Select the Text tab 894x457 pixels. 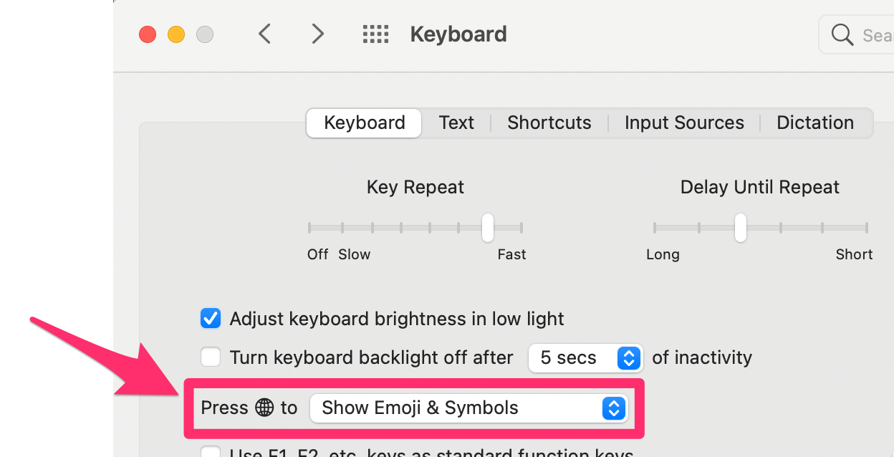(456, 122)
